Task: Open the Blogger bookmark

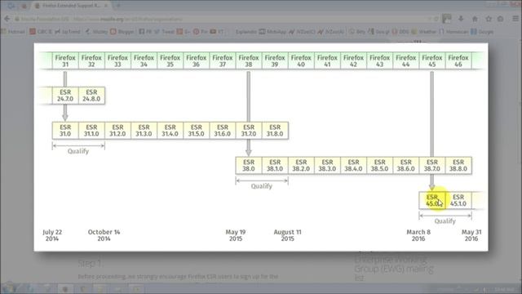Action: coord(122,32)
